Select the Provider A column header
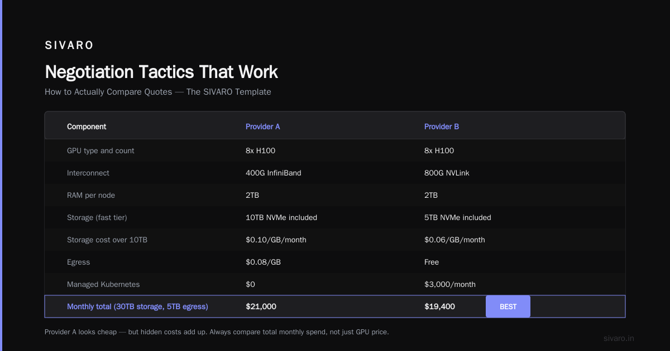The width and height of the screenshot is (670, 351). 263,126
